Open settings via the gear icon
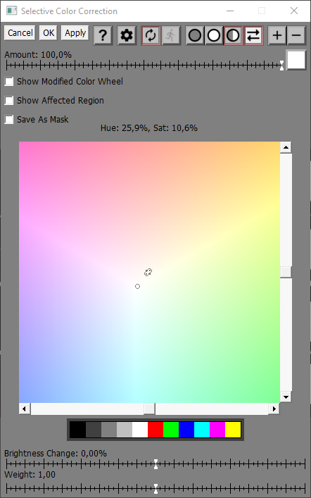The height and width of the screenshot is (498, 311). point(127,35)
